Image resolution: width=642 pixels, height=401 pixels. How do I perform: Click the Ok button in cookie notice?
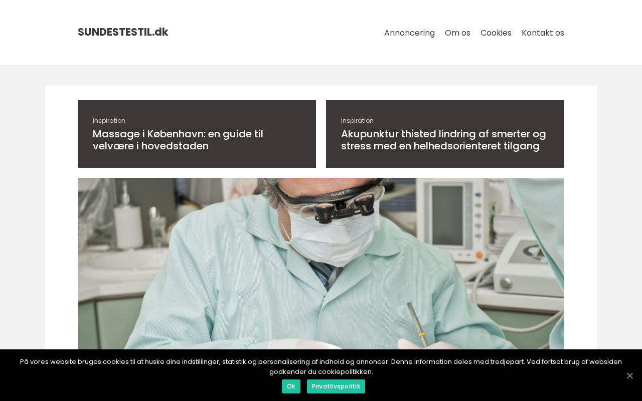291,386
